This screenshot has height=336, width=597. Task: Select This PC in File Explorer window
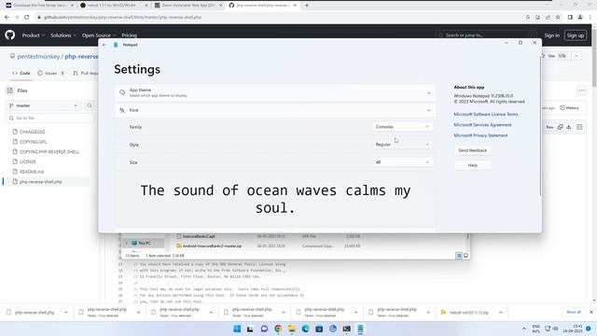pyautogui.click(x=144, y=243)
